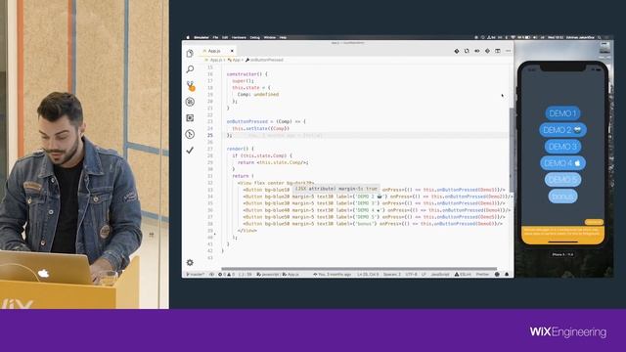Open the Debug icon in activity bar
The image size is (626, 352).
click(190, 102)
